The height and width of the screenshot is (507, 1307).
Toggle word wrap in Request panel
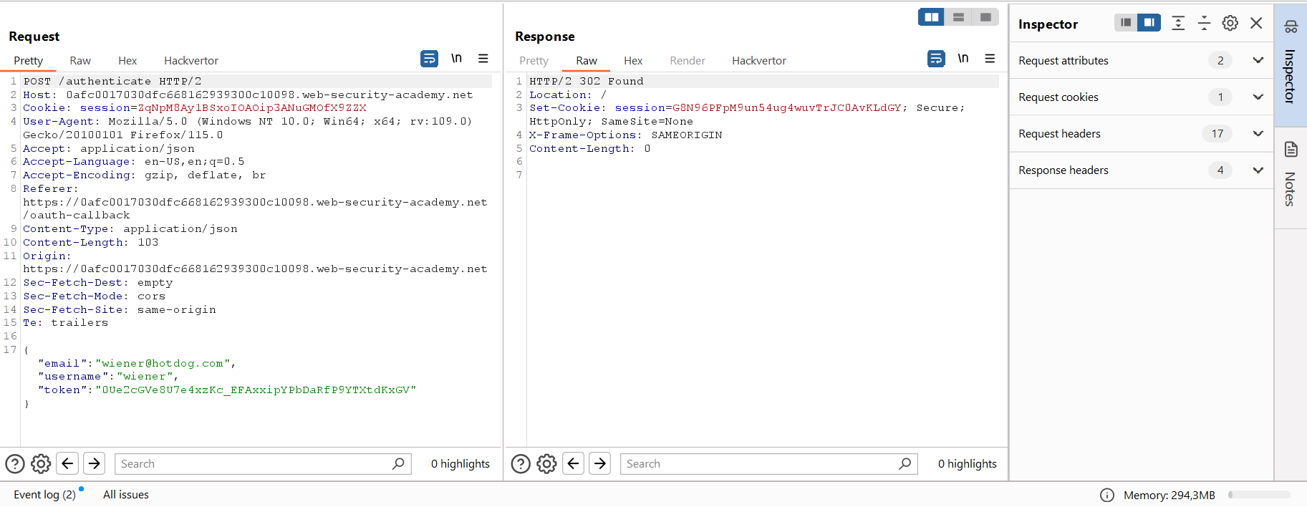(429, 59)
